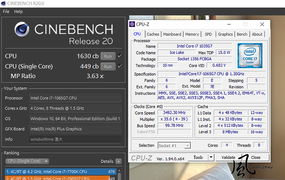
Task: Open the CPU (Single Core) ranking dropdown
Action: tap(27, 161)
